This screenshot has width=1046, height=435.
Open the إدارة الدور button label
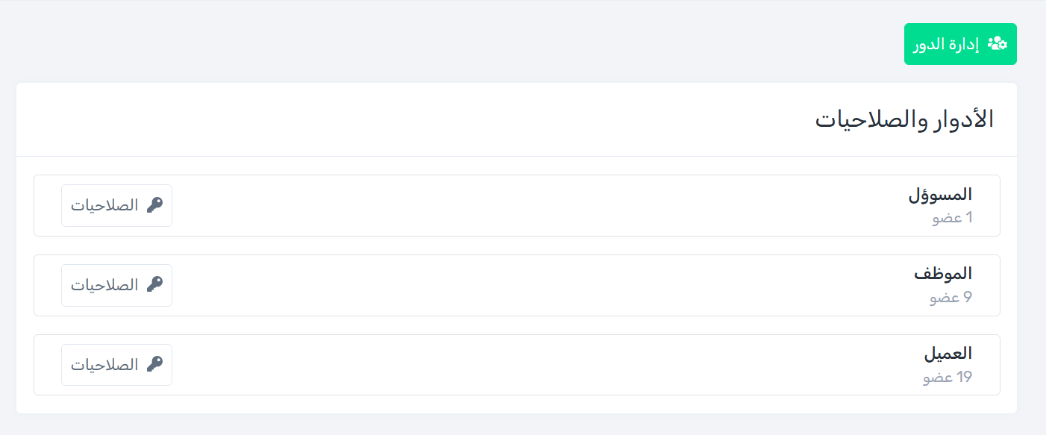(x=946, y=44)
